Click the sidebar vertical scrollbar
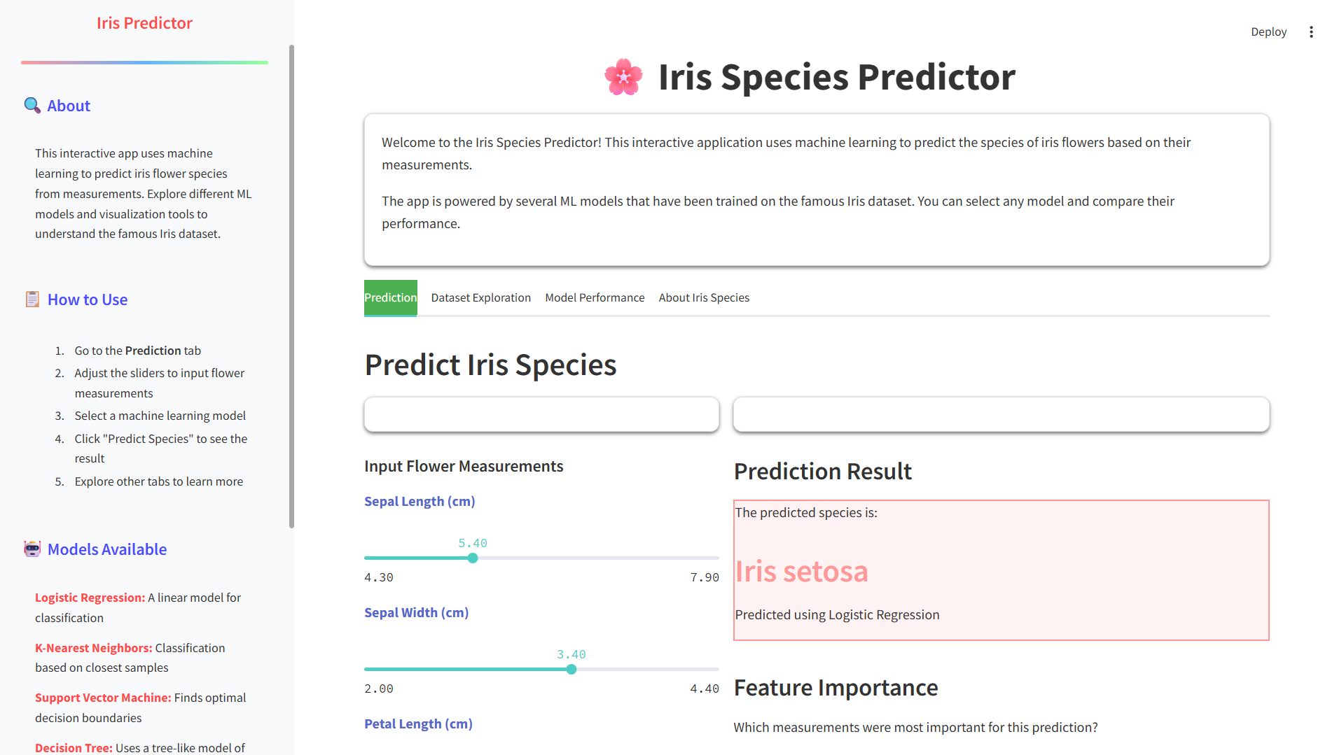This screenshot has width=1344, height=755. (x=291, y=287)
